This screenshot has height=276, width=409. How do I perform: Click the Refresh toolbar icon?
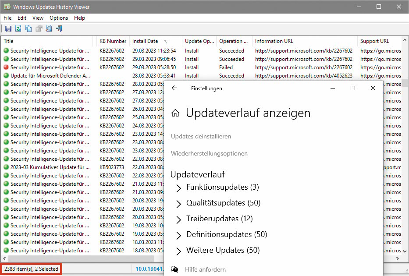click(x=18, y=28)
